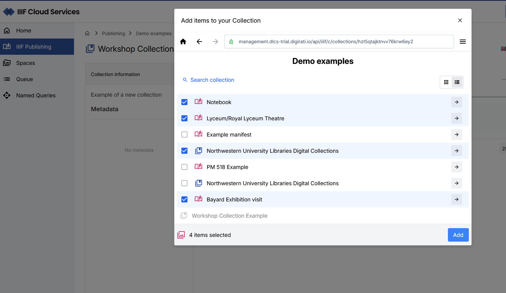This screenshot has height=293, width=506.
Task: Click the green lock icon in the URL bar
Action: (x=231, y=42)
